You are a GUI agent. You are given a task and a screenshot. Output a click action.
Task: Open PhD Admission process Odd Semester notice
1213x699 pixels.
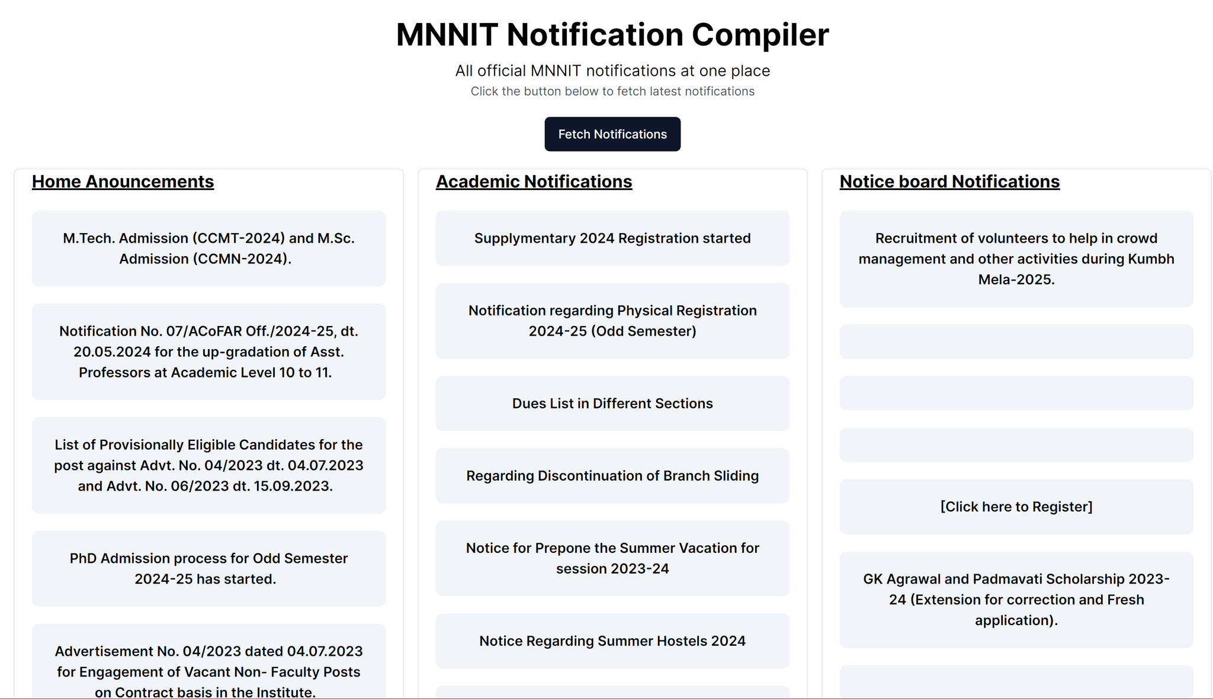pyautogui.click(x=208, y=569)
